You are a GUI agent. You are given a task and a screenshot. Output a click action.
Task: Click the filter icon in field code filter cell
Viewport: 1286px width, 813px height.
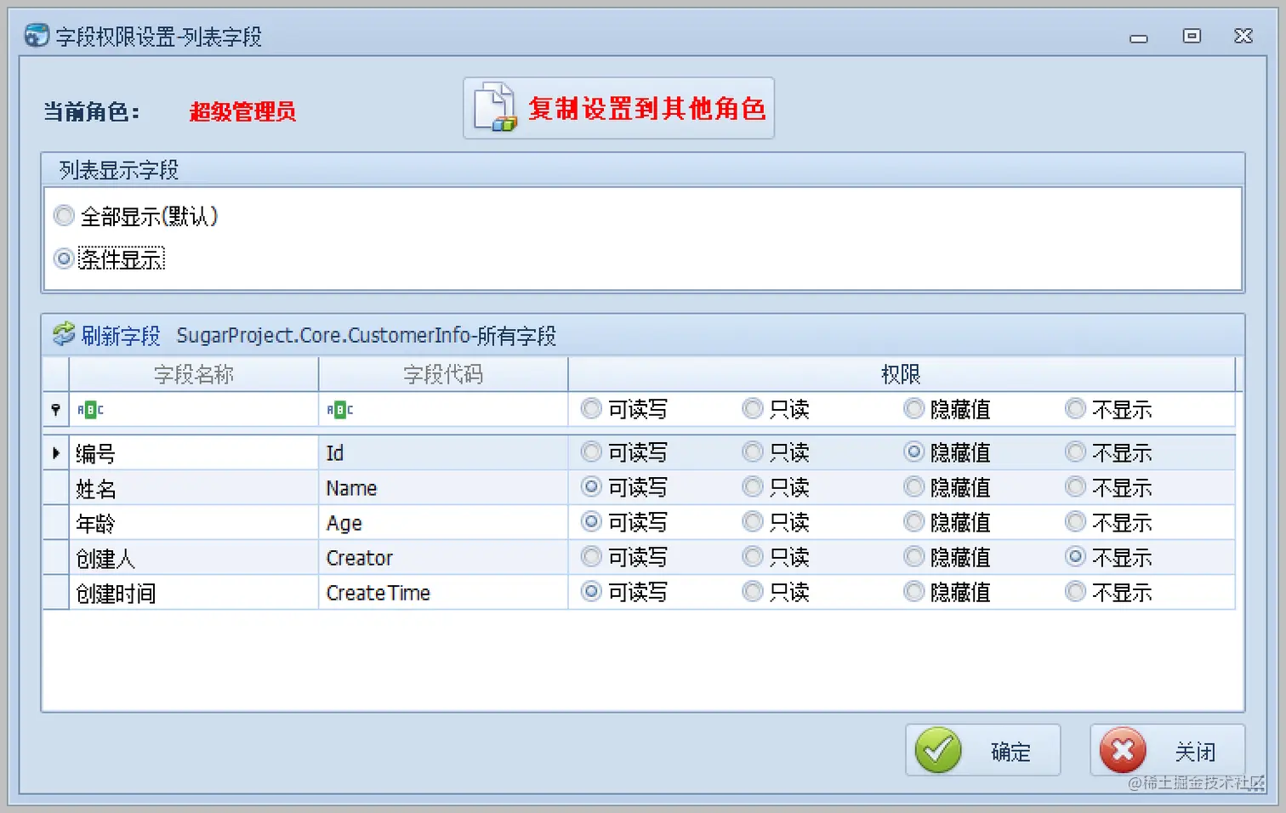coord(340,410)
